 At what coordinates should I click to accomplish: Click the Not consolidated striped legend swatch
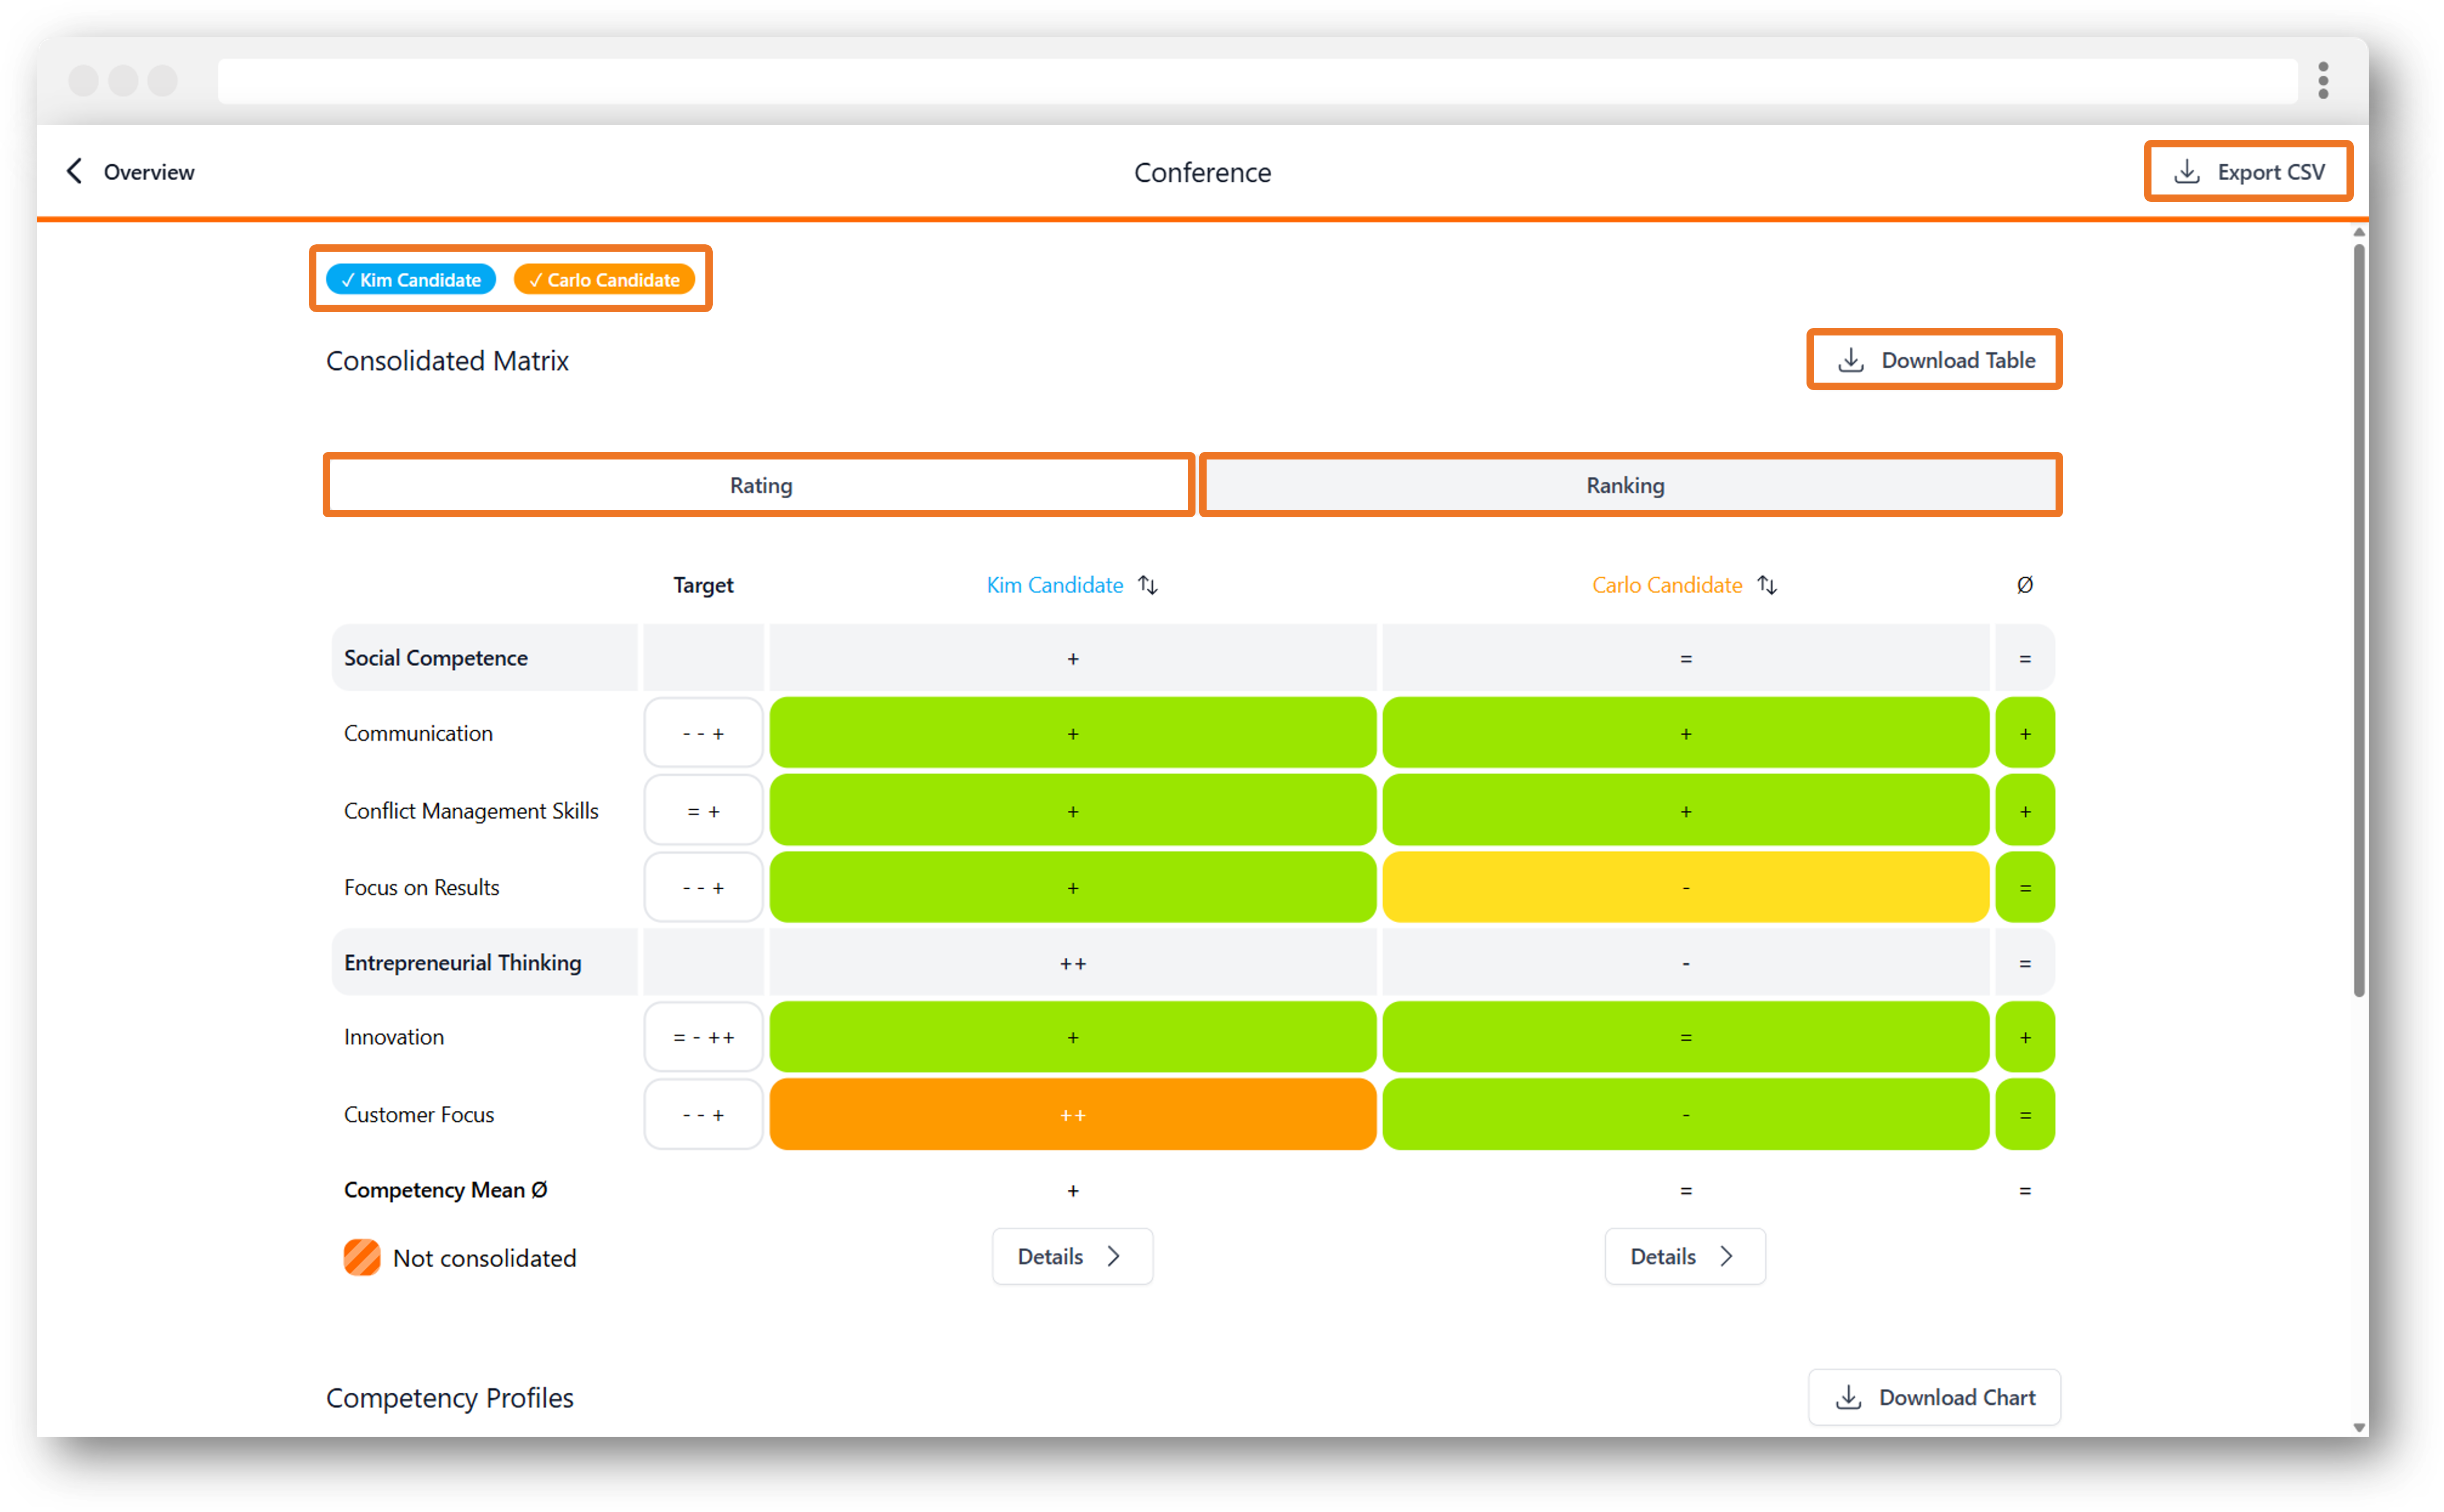tap(362, 1257)
